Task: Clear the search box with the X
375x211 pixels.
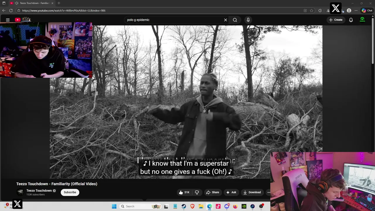Action: (226, 20)
